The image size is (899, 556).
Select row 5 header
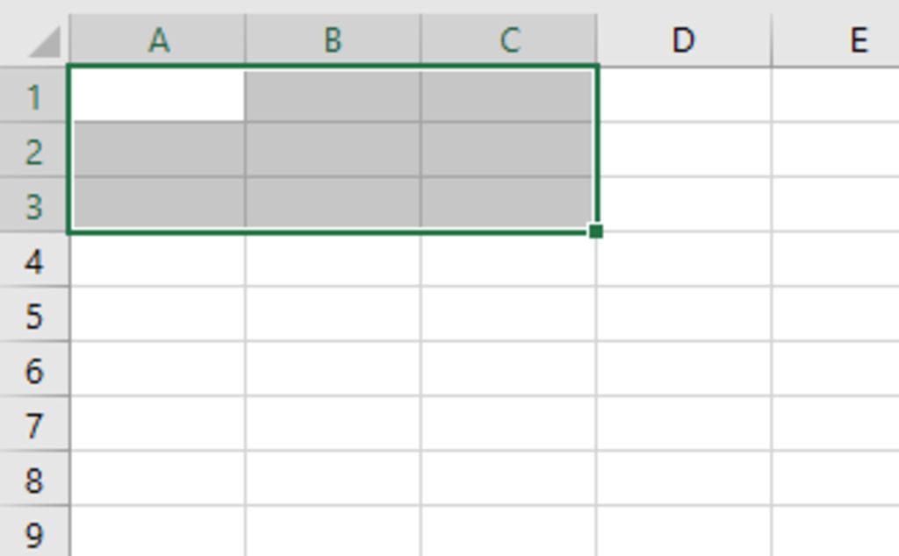pos(34,314)
